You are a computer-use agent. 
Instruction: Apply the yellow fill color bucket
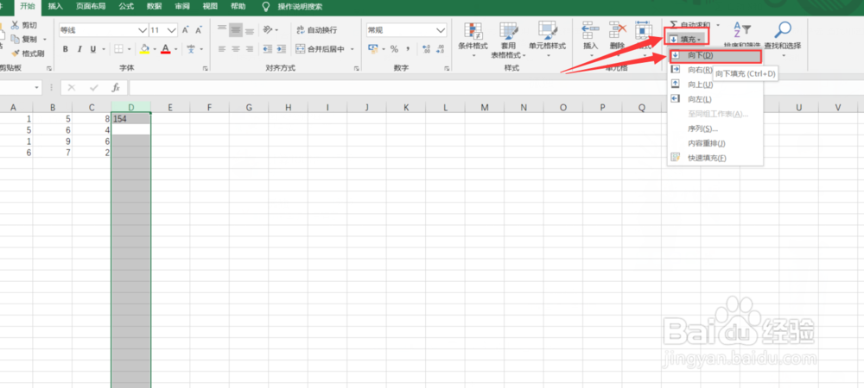tap(144, 49)
